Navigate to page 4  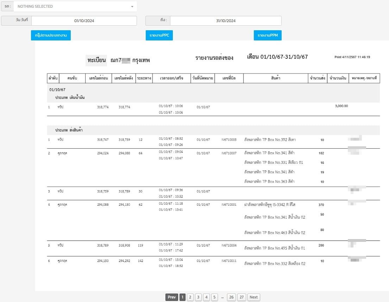click(x=207, y=297)
